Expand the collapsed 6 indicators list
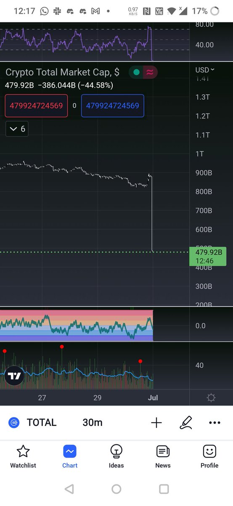The height and width of the screenshot is (506, 233). [17, 129]
